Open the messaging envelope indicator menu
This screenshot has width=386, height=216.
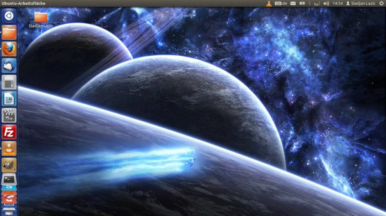293,3
